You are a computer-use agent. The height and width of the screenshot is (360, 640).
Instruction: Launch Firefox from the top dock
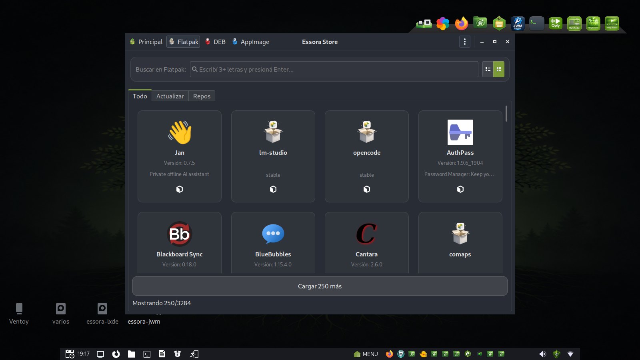click(462, 24)
